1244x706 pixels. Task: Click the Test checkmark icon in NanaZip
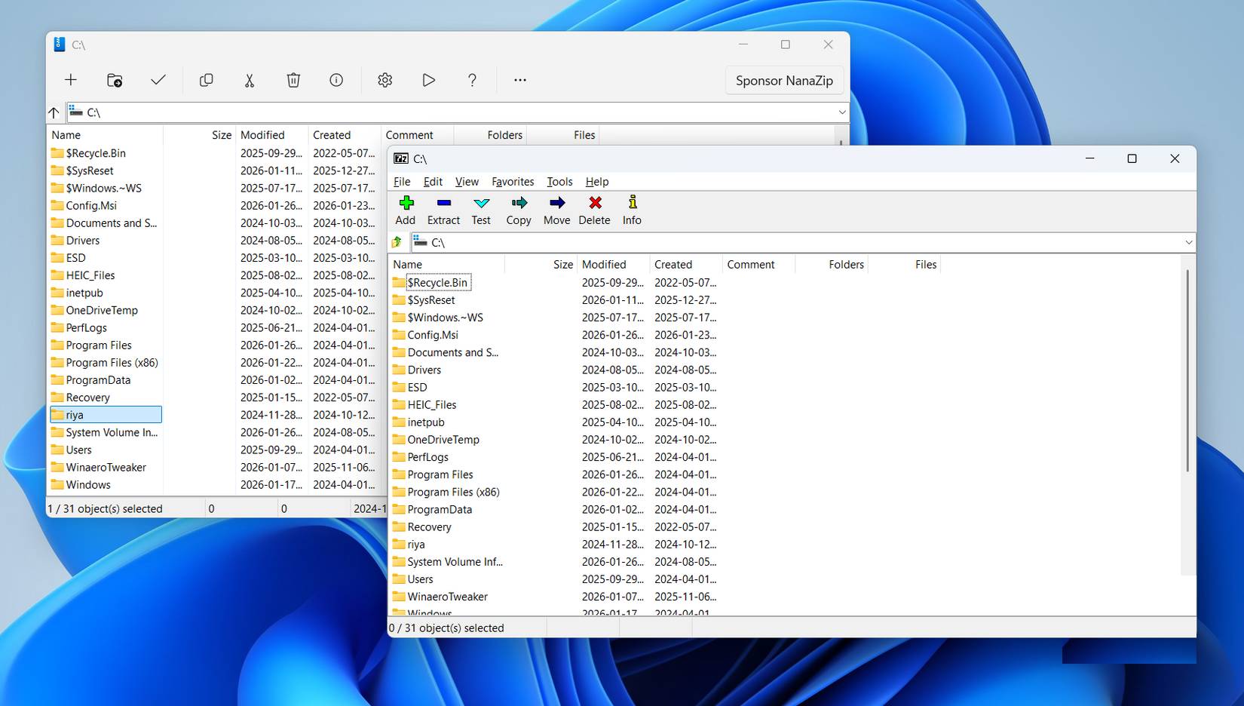(158, 80)
